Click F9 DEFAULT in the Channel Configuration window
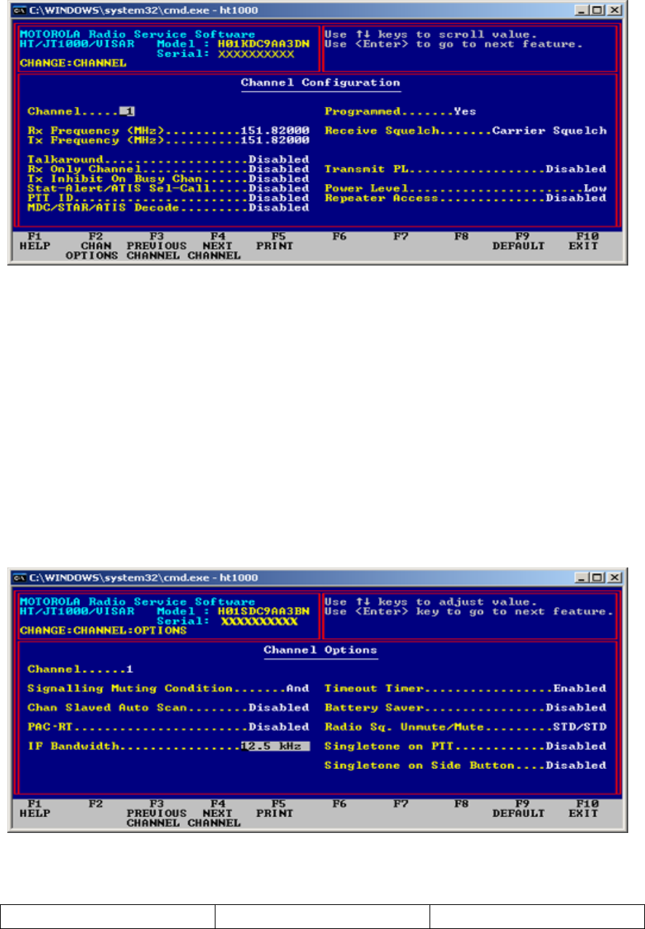This screenshot has width=645, height=929. click(x=518, y=242)
